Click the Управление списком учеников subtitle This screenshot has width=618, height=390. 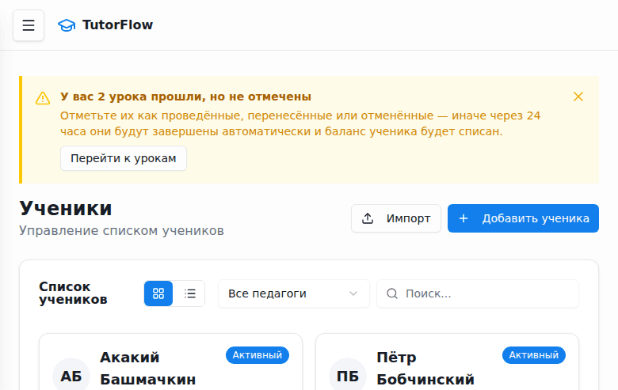click(121, 231)
